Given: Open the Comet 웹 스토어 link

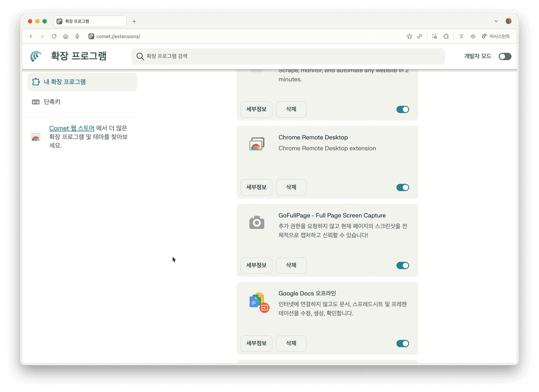Looking at the screenshot, I should click(x=71, y=128).
